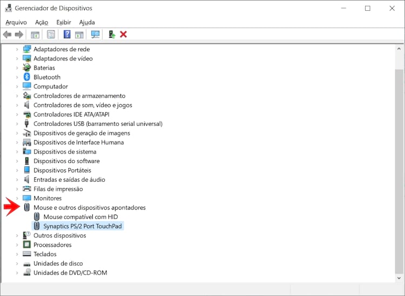Expand Dispositivos de Interface Humana chevron

tap(17, 142)
